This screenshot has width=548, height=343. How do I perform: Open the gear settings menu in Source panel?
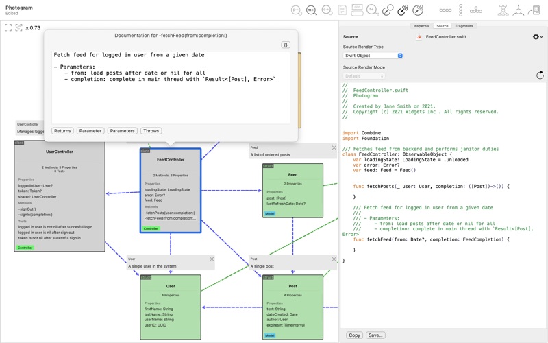537,37
